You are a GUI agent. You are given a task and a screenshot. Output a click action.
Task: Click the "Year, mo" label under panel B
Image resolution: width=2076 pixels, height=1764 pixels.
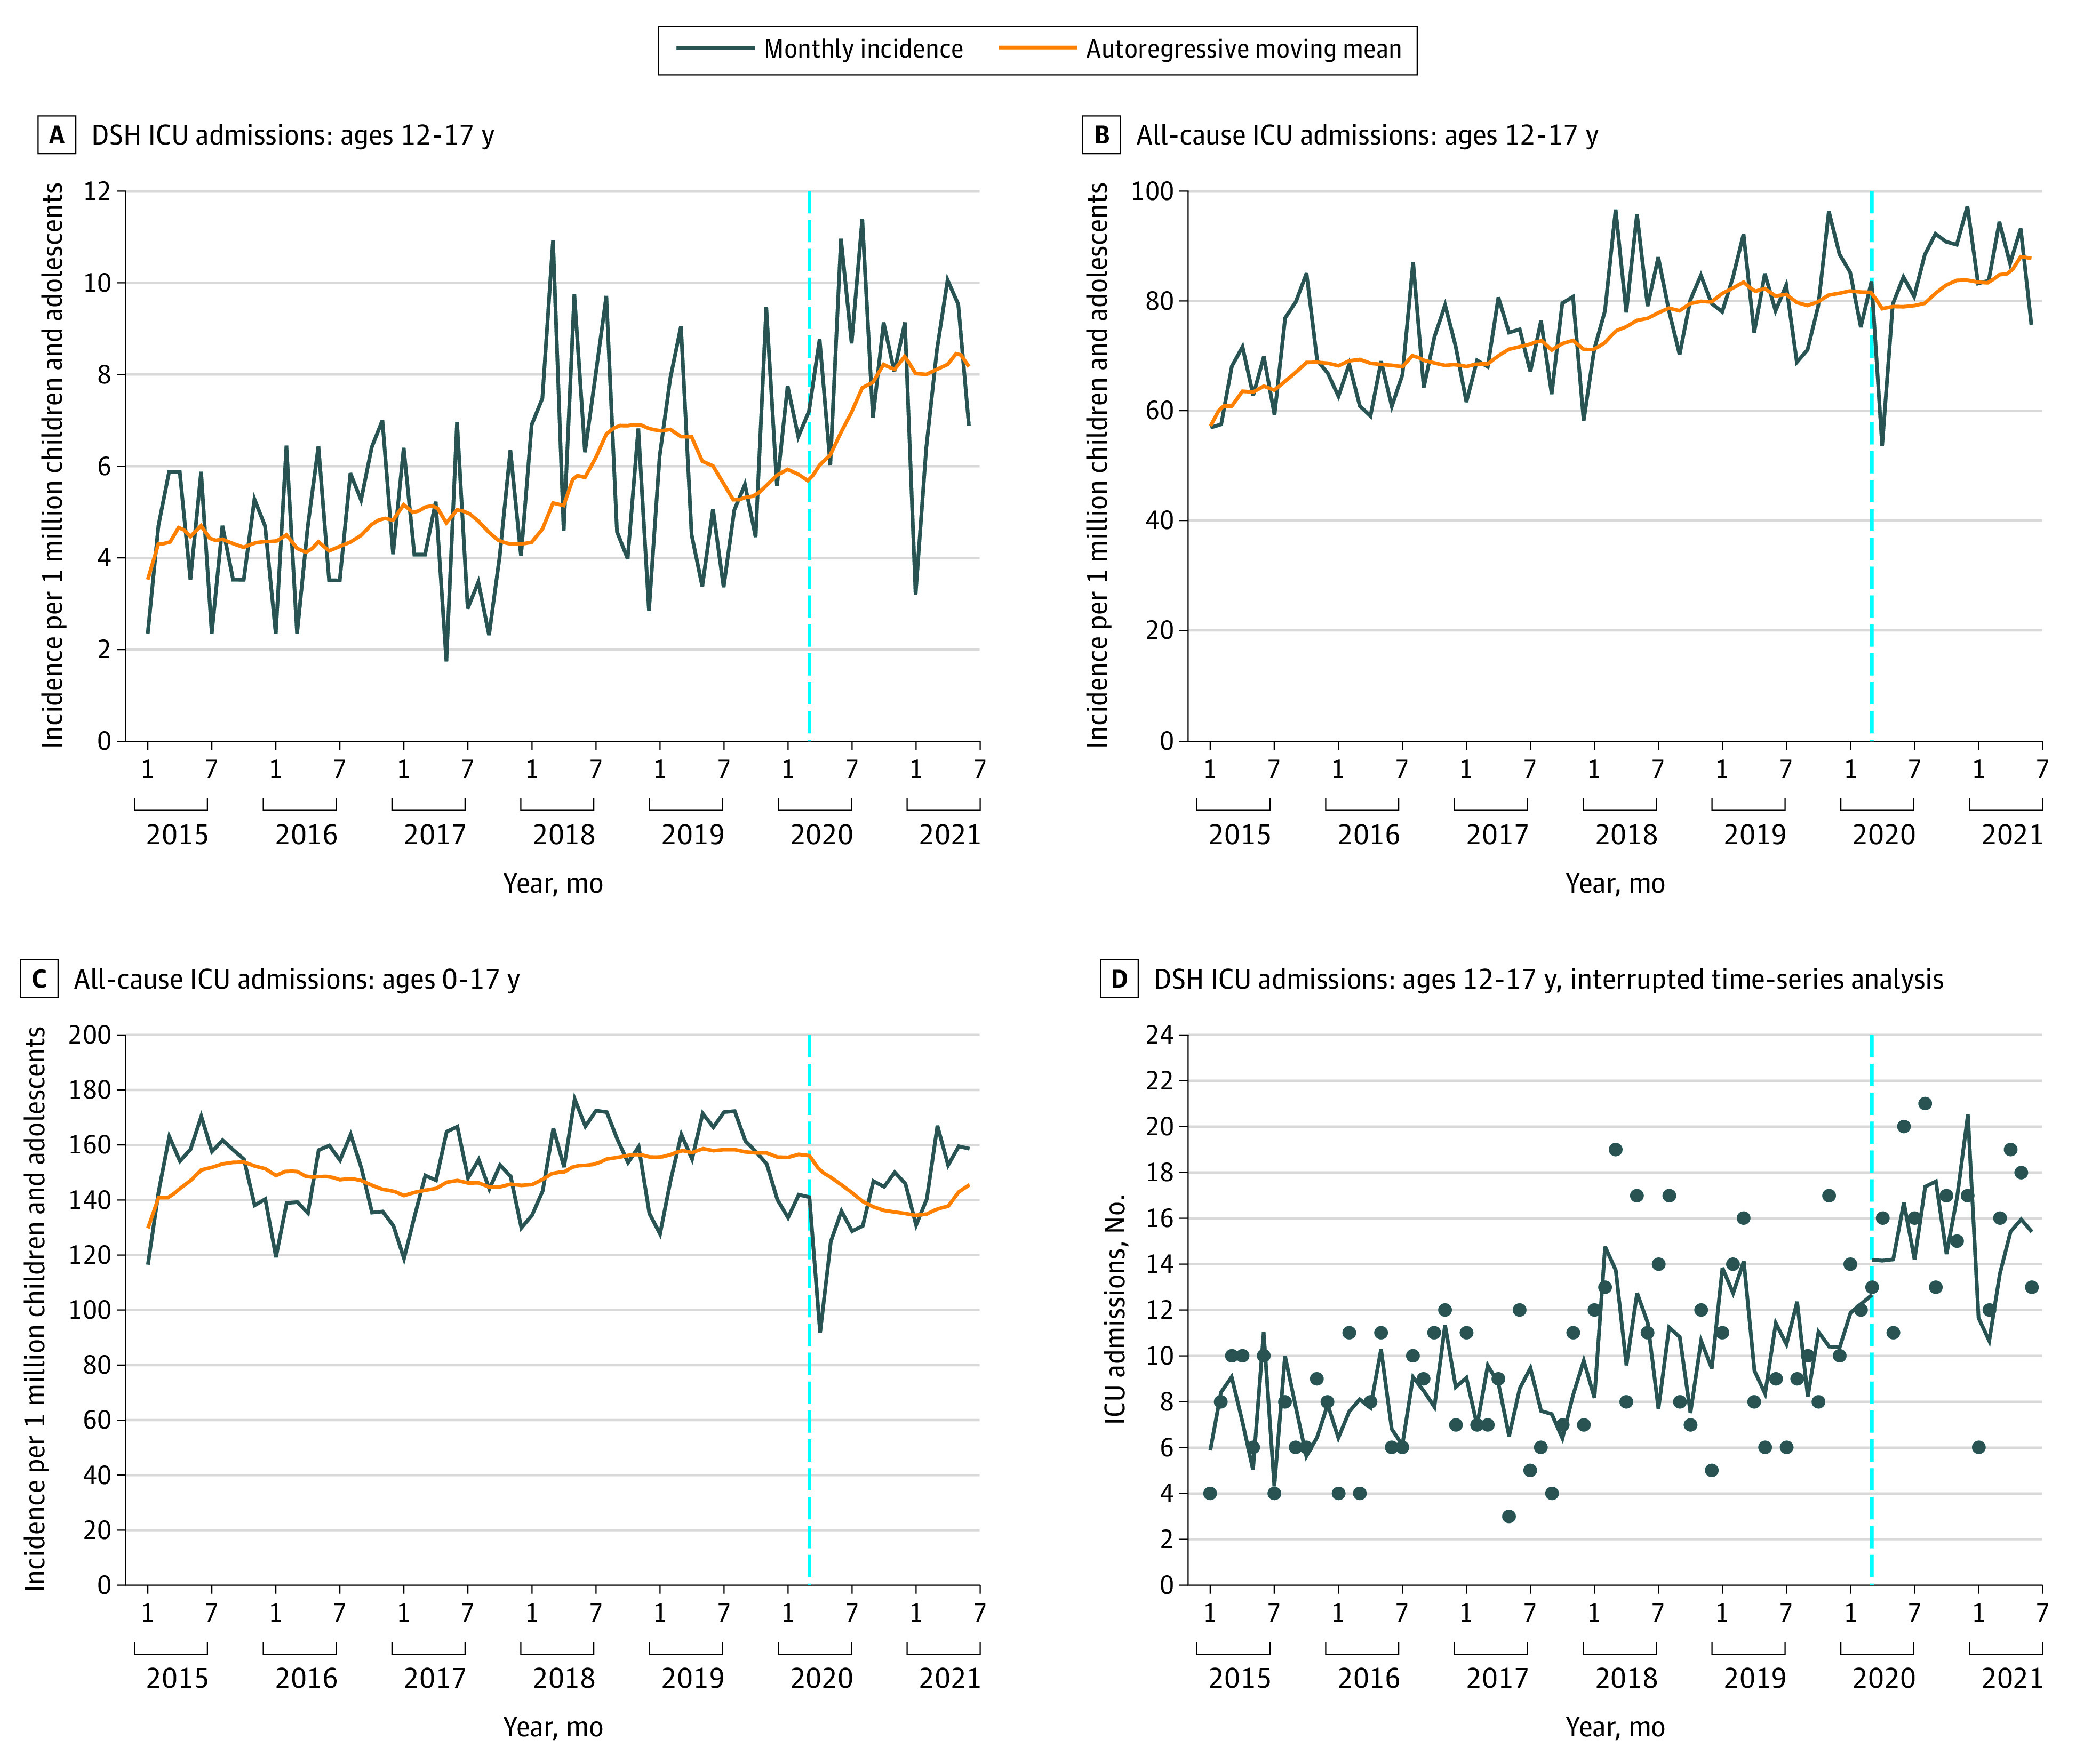[x=1615, y=884]
